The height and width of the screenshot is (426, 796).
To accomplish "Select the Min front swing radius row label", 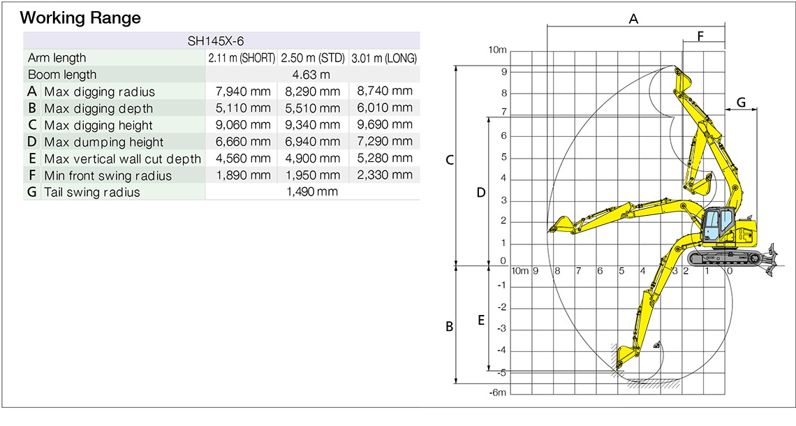I will 108,175.
